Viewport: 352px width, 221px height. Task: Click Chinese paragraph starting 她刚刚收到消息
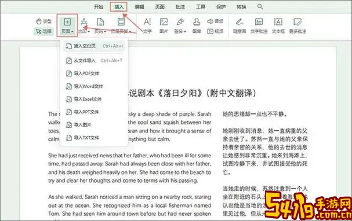tap(265, 152)
